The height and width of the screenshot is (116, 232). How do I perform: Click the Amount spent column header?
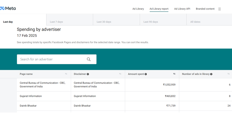click(x=136, y=74)
